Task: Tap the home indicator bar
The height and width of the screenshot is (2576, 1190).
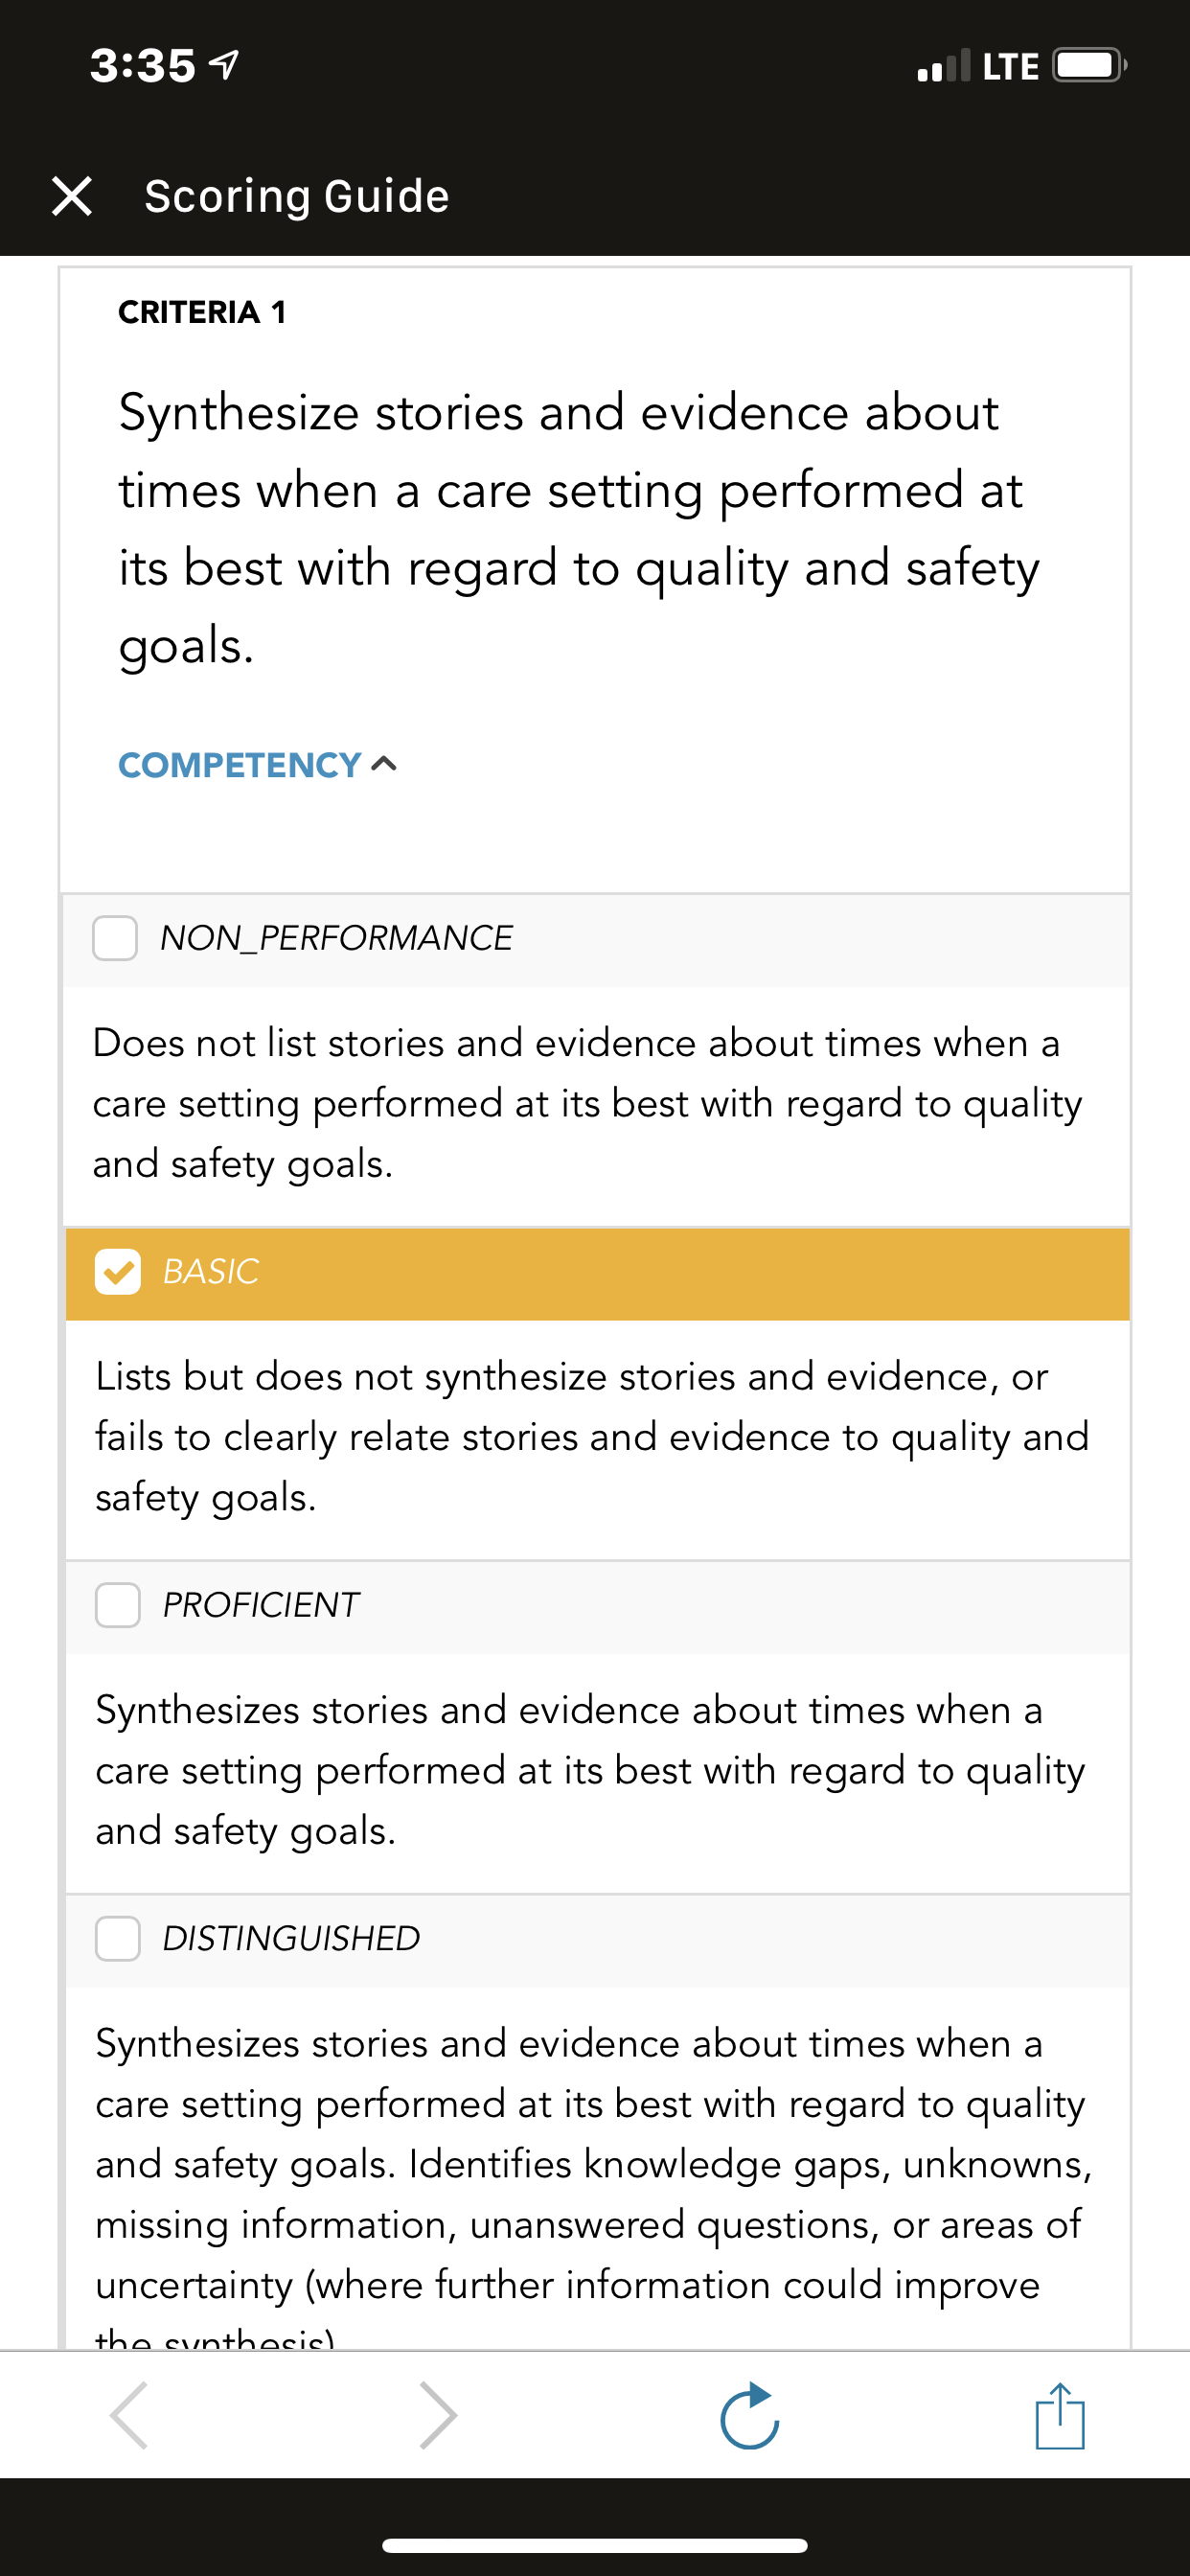Action: click(x=595, y=2545)
